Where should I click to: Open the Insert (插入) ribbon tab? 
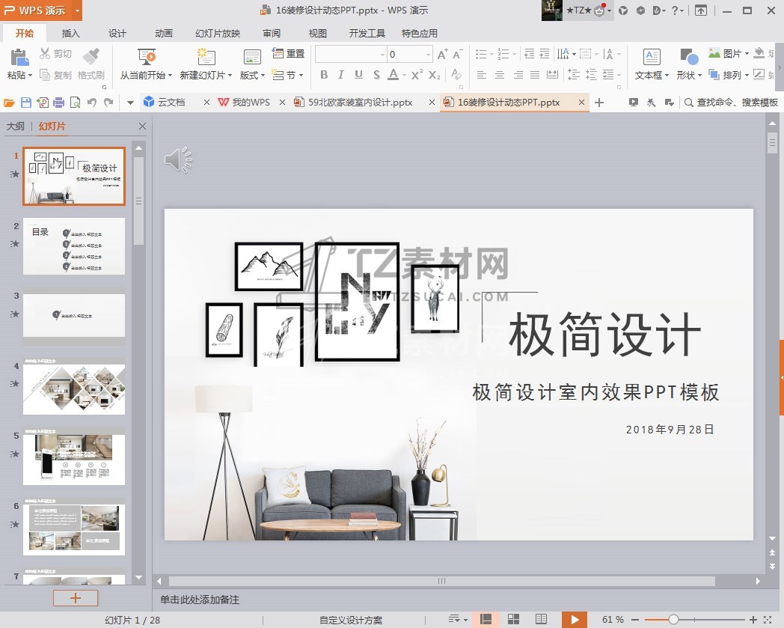[71, 34]
